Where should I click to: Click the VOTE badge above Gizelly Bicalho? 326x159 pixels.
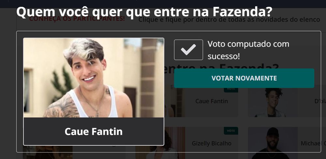(x=231, y=131)
